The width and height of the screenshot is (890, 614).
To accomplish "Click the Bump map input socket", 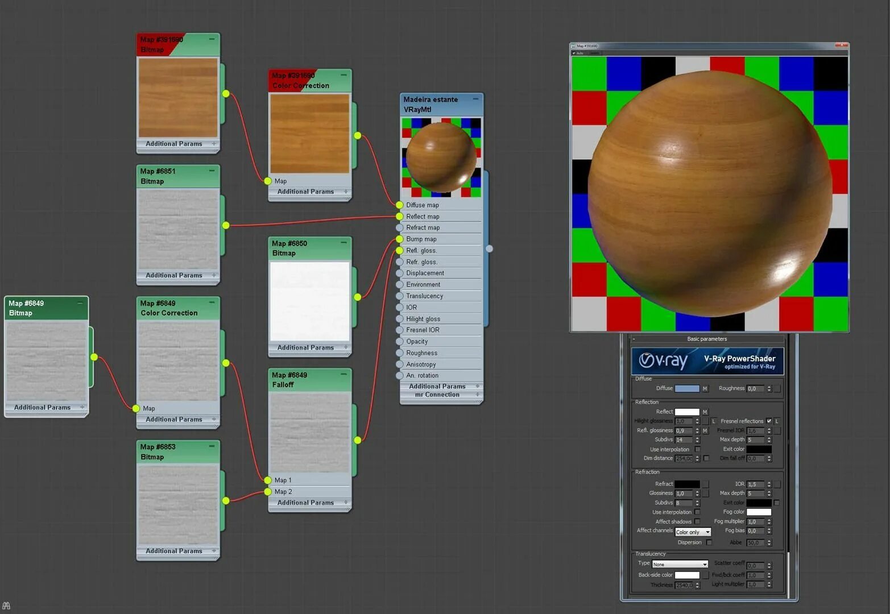I will 400,239.
